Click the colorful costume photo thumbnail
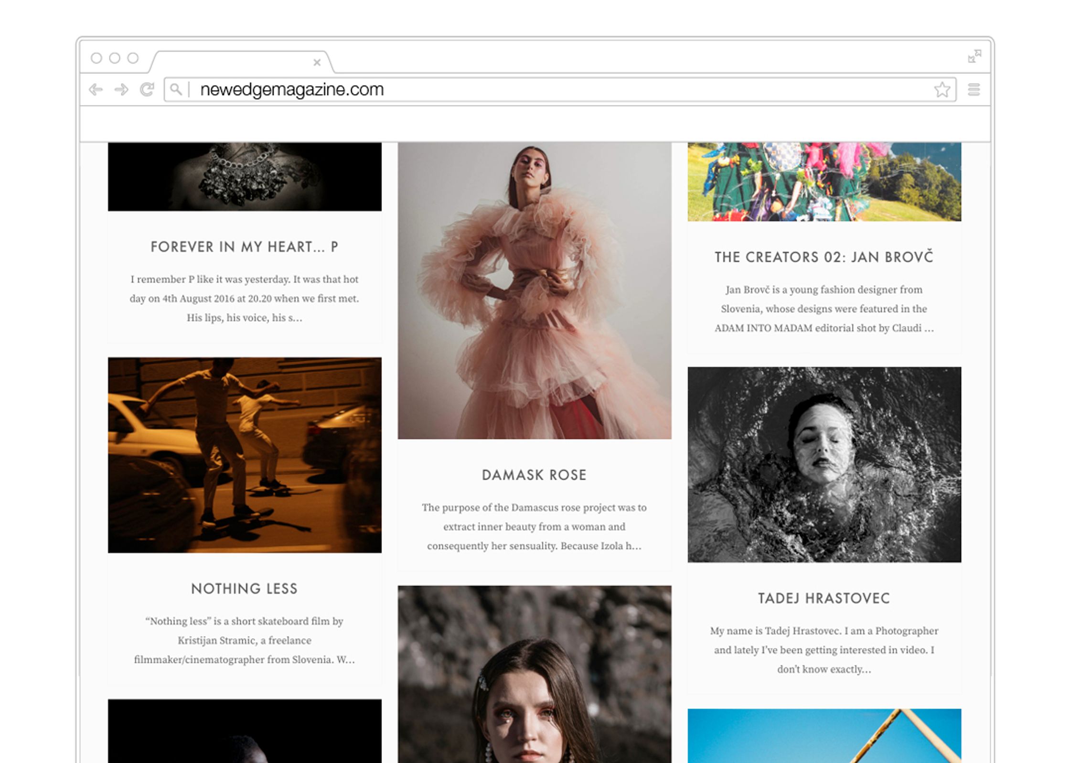 pos(824,182)
